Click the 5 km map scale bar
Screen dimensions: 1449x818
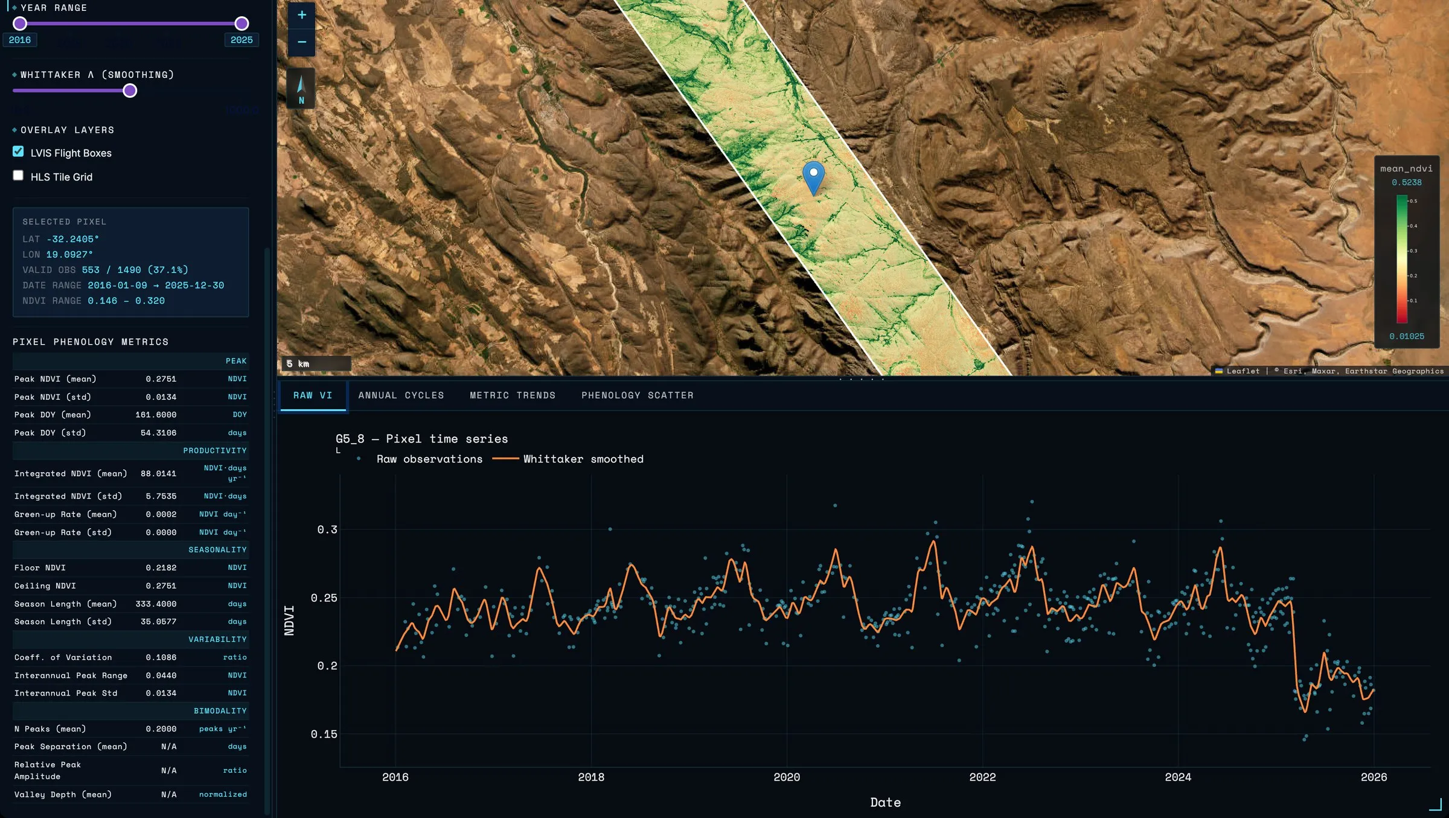coord(316,363)
